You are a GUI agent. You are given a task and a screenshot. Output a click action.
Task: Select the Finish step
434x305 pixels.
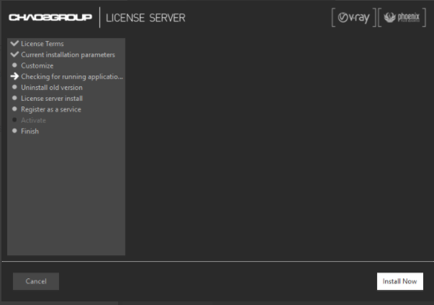click(30, 132)
